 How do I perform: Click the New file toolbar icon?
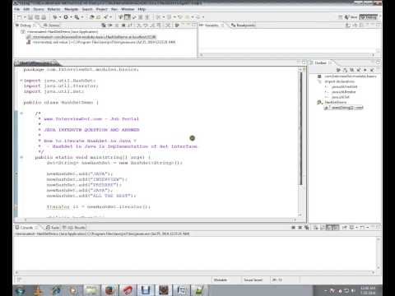coord(19,17)
